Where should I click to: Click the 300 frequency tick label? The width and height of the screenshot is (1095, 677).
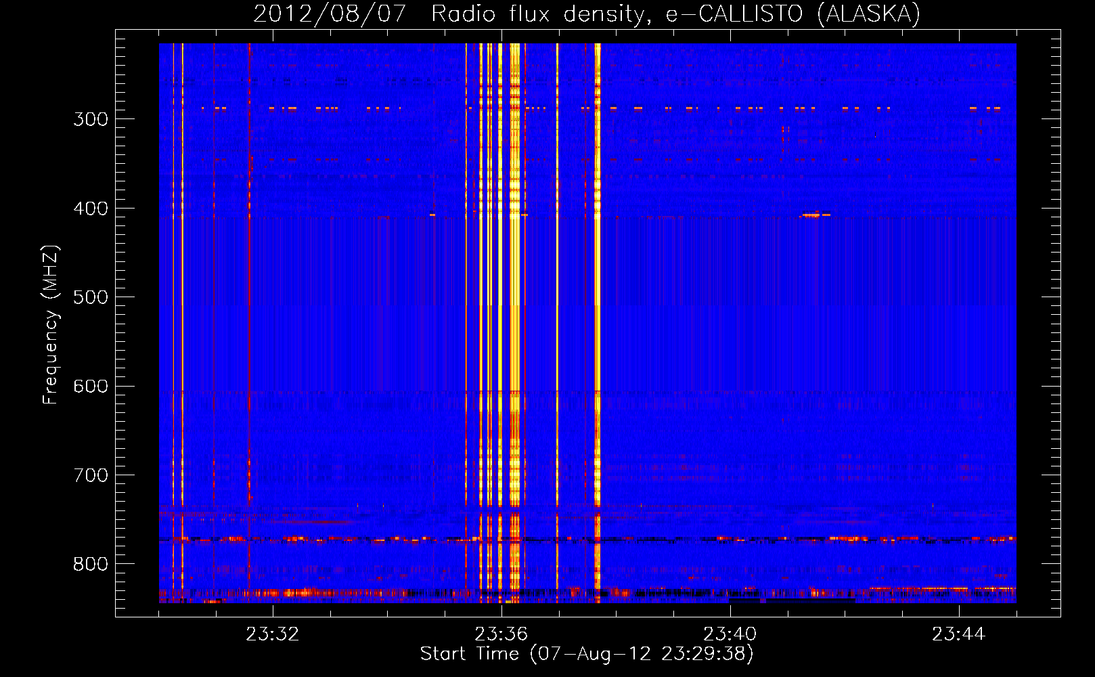[x=91, y=119]
